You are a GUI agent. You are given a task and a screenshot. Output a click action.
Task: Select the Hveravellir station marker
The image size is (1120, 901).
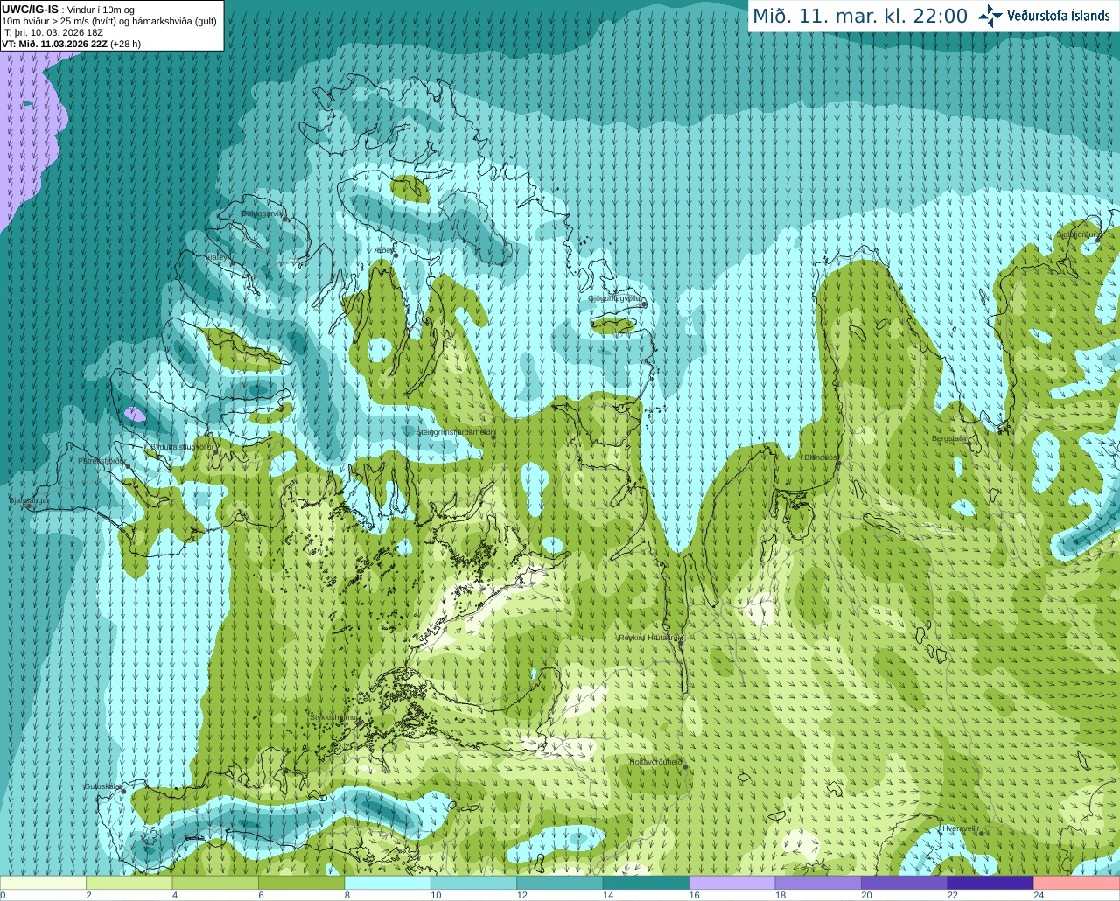pos(982,834)
